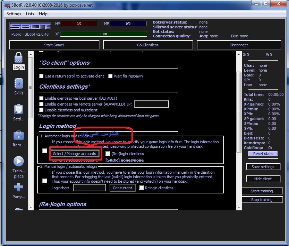Open the Training place play icon
This screenshot has width=289, height=246.
(x=19, y=161)
